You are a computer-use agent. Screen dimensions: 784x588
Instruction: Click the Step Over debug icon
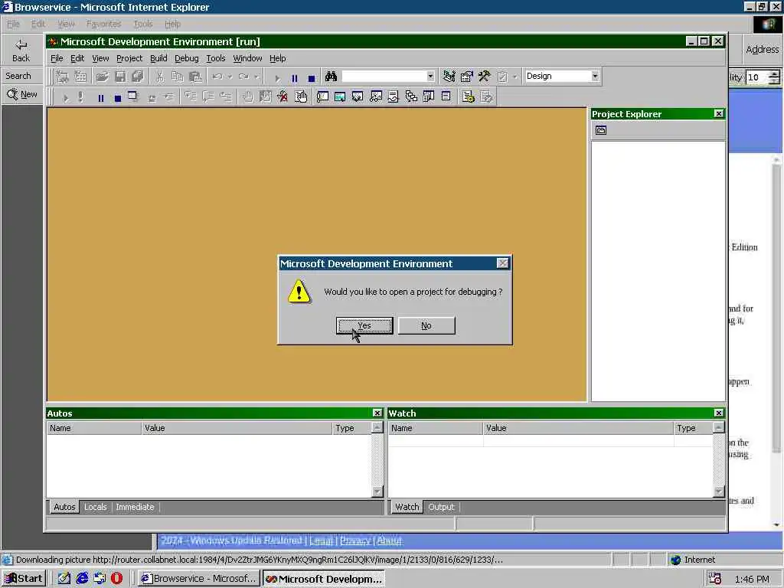click(208, 97)
